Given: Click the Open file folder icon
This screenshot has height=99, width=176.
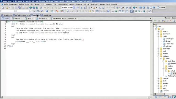Looking at the screenshot, I should 7,8.
